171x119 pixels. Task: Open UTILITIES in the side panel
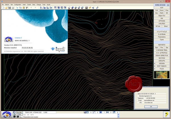tap(162, 24)
